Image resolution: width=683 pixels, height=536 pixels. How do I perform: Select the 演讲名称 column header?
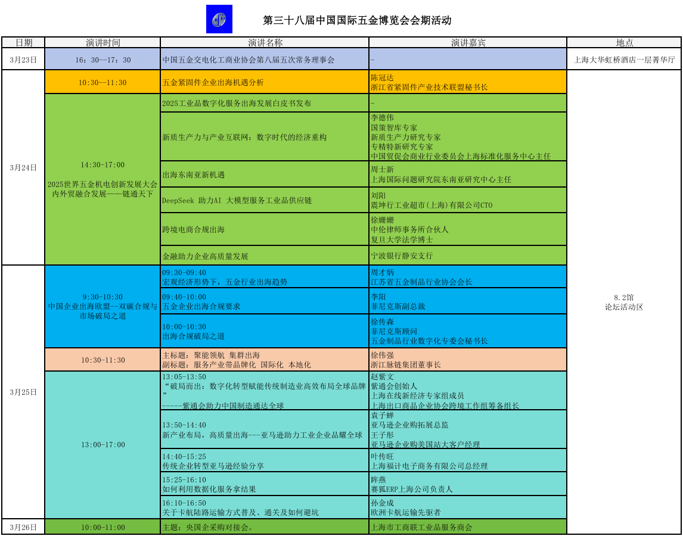265,42
